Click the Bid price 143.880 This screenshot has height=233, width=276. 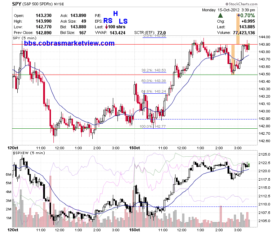coord(78,27)
